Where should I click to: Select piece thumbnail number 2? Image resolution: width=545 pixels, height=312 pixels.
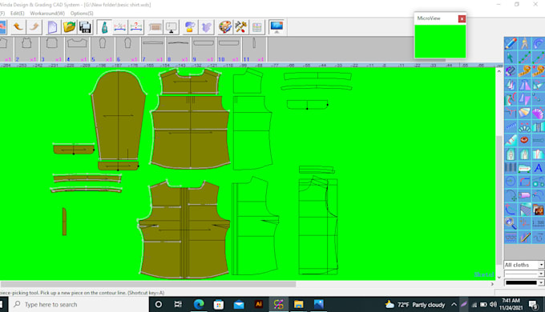pyautogui.click(x=26, y=50)
